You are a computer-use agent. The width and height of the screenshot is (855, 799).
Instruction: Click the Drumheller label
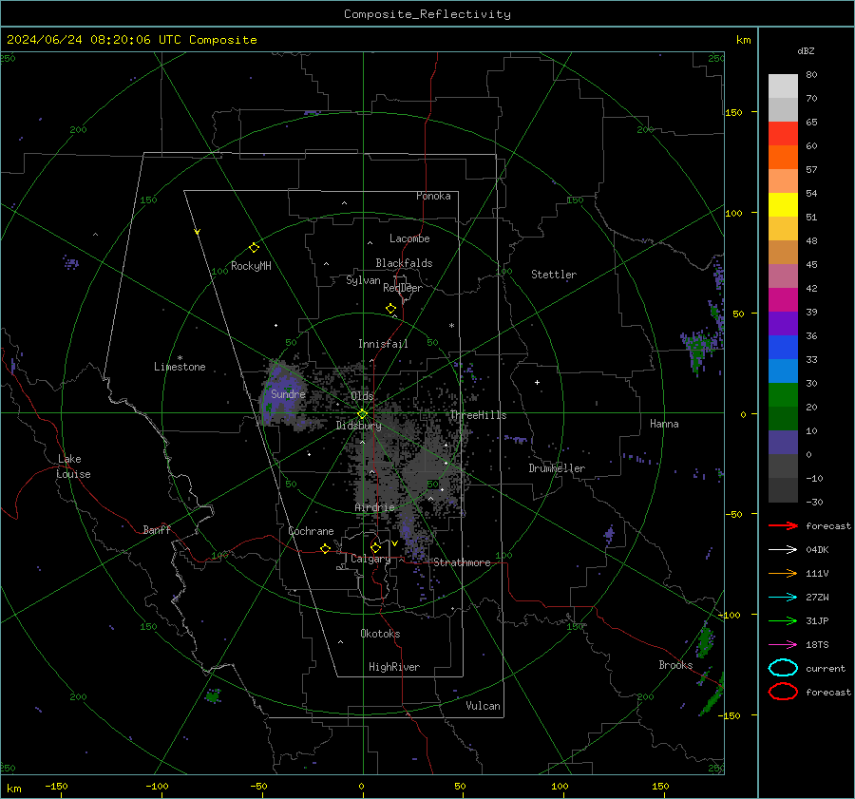[x=557, y=468]
